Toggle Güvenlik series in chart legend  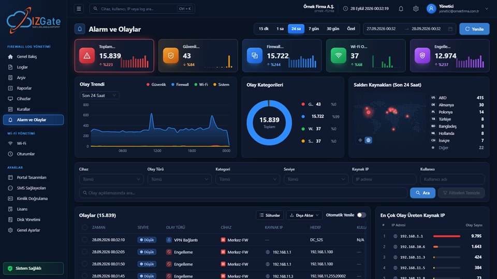pos(156,84)
